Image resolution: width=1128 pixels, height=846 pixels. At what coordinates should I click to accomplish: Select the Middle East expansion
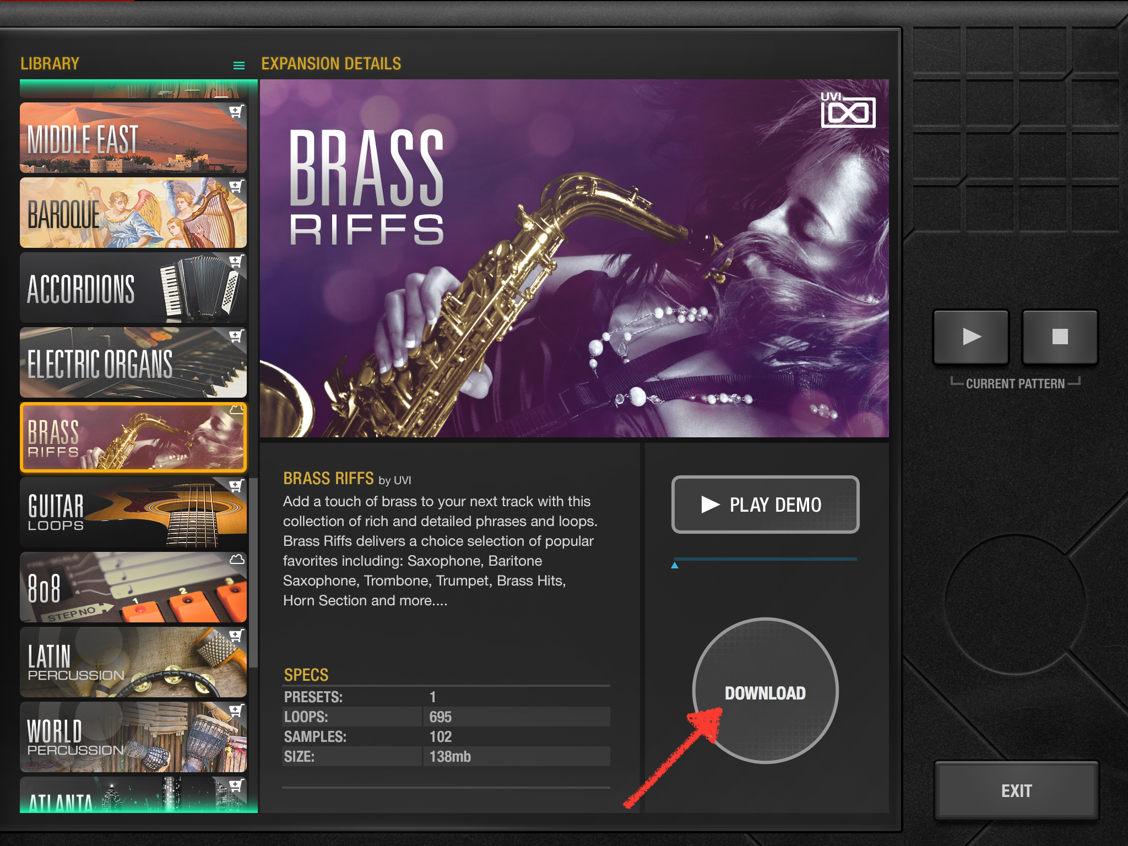pos(133,138)
